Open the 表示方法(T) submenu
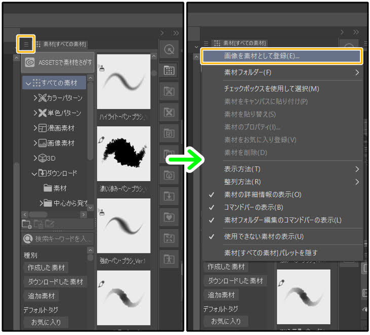Screen dimensions: 370x335 tap(282, 169)
